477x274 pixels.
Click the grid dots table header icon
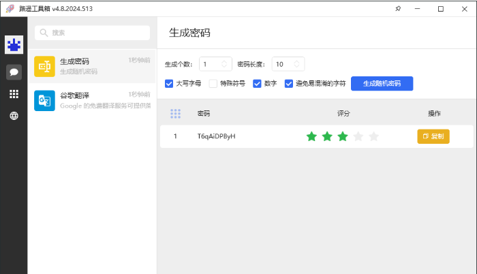[x=175, y=113]
